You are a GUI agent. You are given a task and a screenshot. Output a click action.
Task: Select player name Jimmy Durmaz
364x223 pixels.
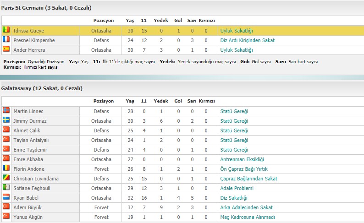(x=30, y=121)
